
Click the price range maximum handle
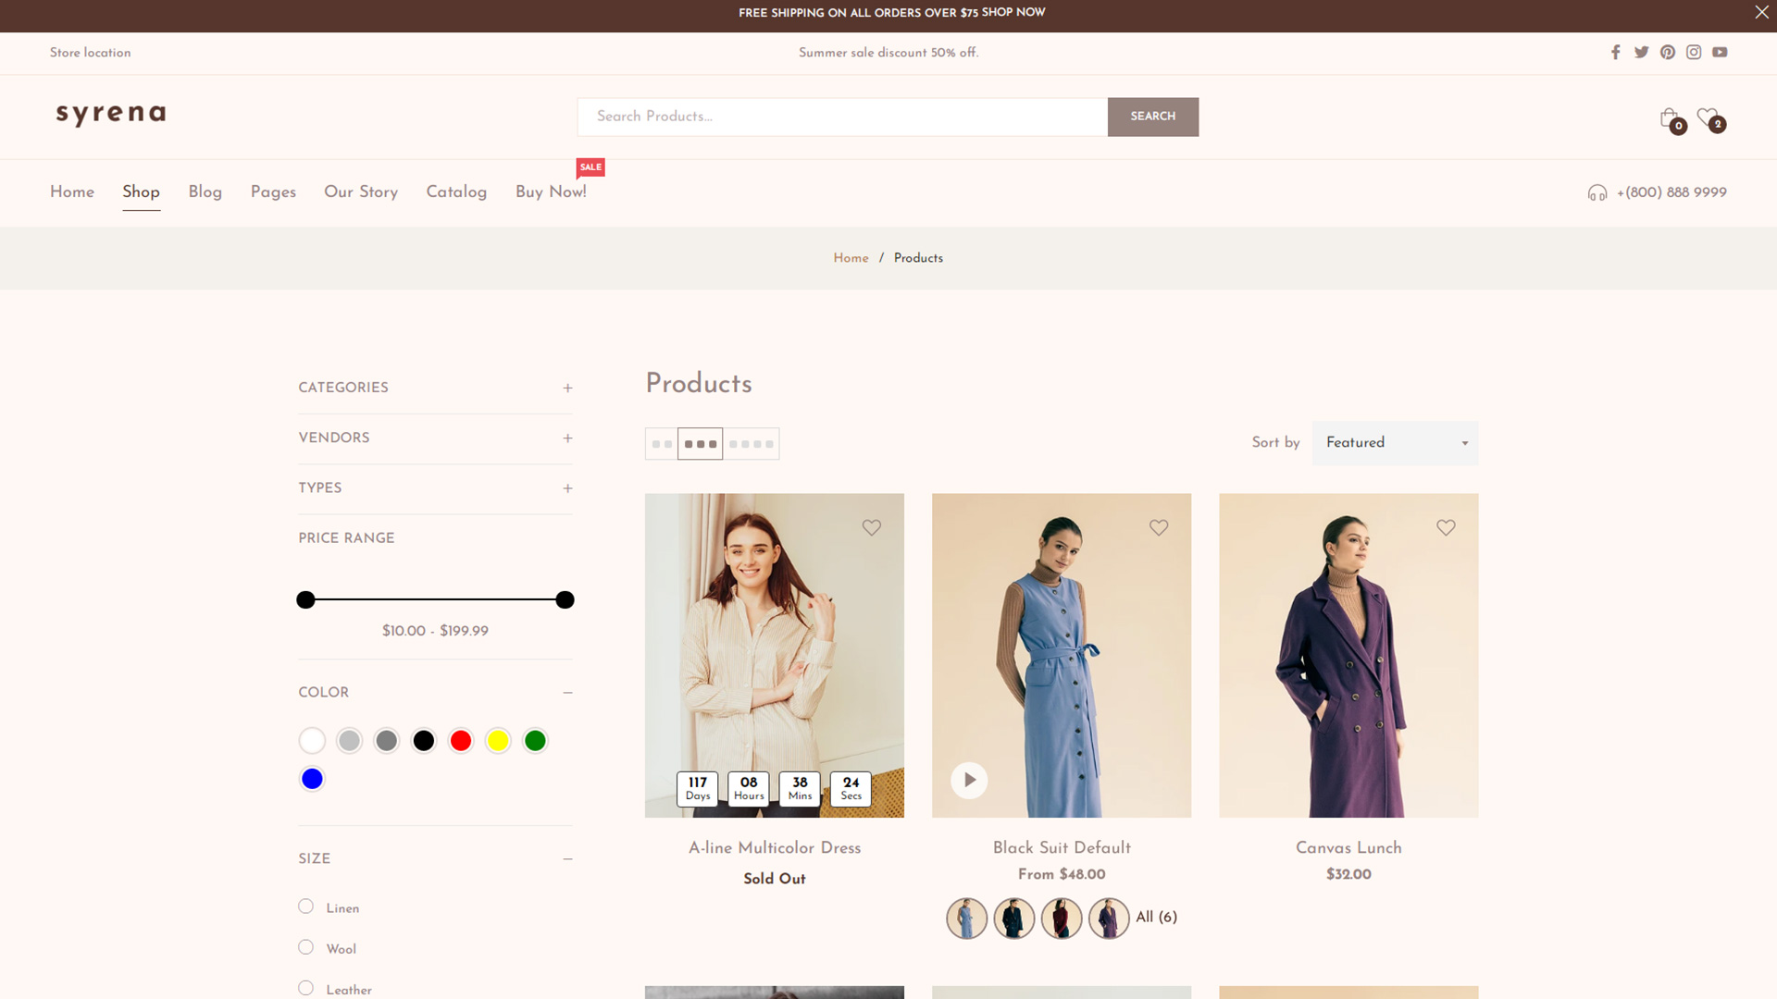pyautogui.click(x=565, y=600)
